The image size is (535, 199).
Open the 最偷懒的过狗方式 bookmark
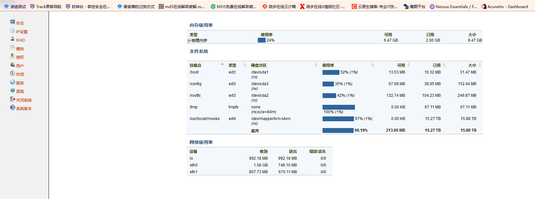tap(136, 6)
